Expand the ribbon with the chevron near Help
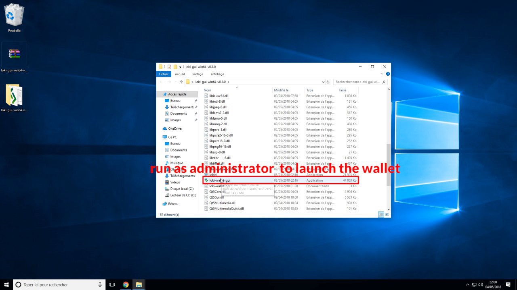 point(382,74)
